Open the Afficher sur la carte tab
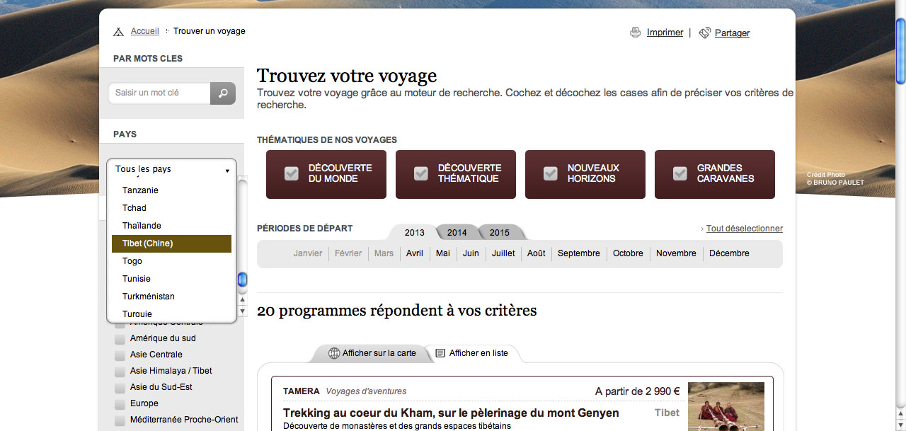Screen dimensions: 906x431 (372, 353)
